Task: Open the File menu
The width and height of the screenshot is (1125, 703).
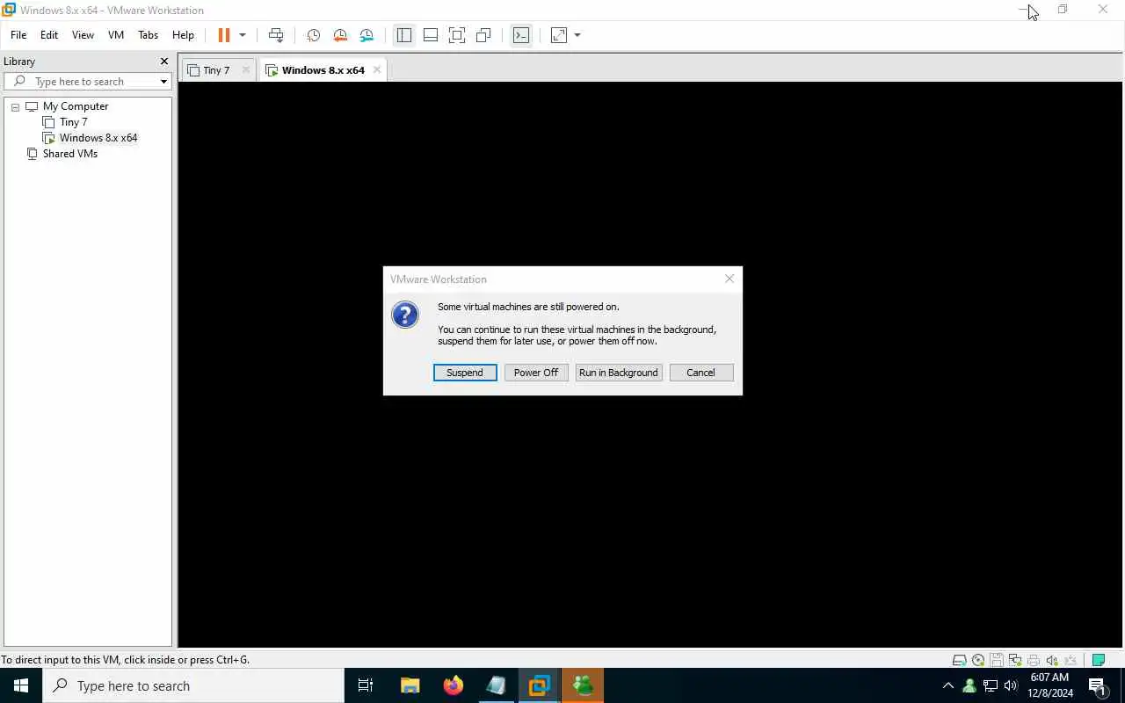Action: [x=18, y=35]
